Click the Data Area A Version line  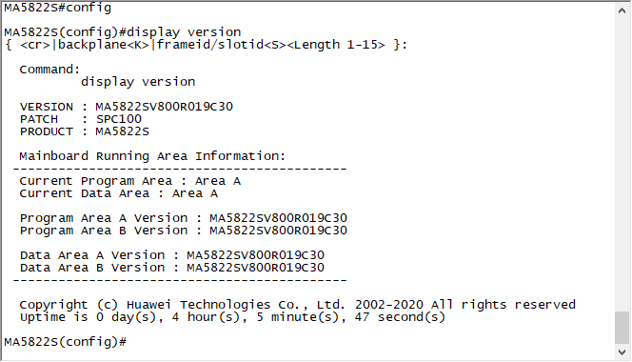[172, 255]
